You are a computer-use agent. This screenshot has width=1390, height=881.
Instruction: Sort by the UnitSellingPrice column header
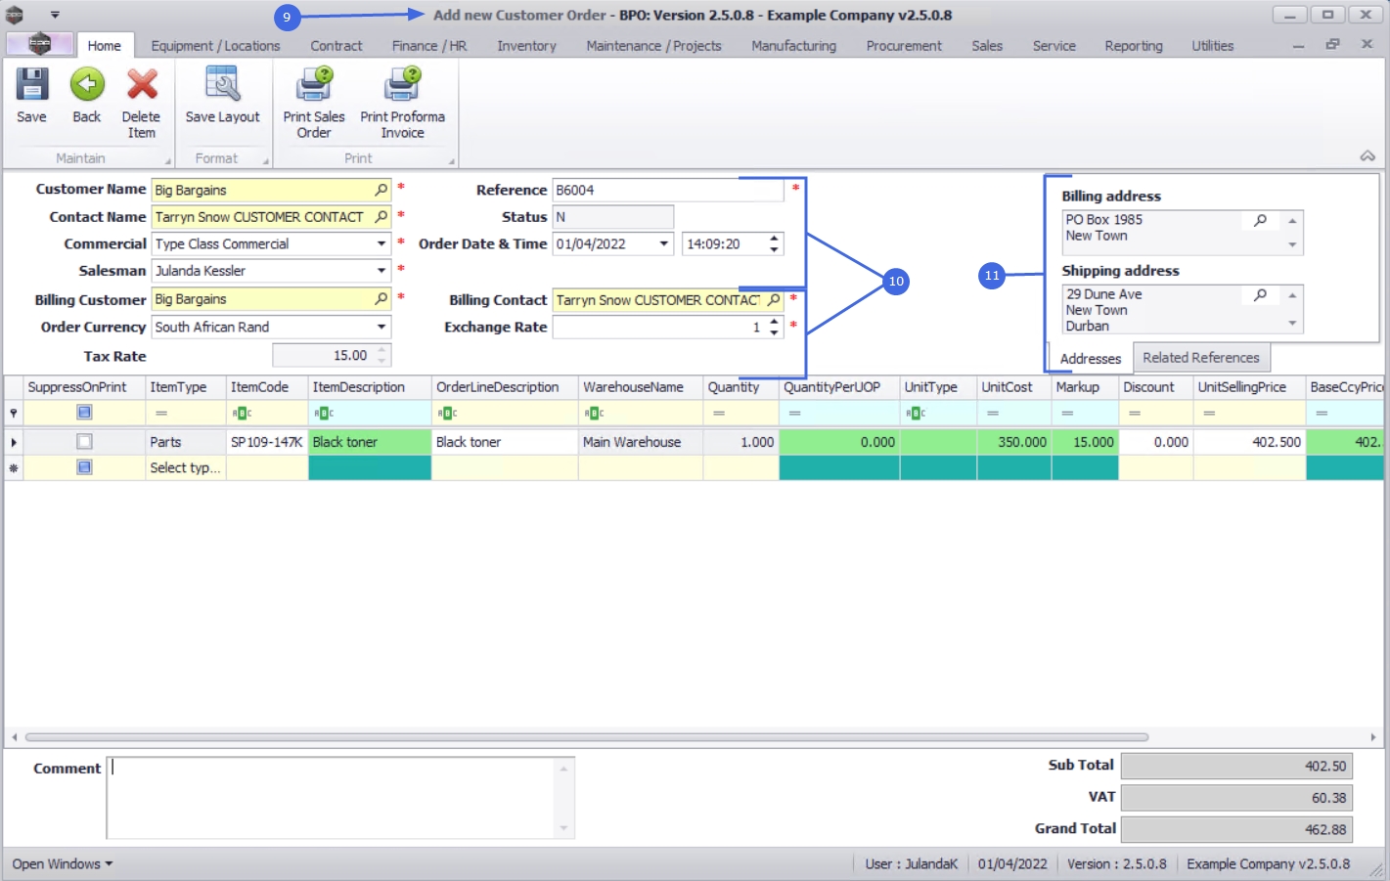pos(1249,387)
